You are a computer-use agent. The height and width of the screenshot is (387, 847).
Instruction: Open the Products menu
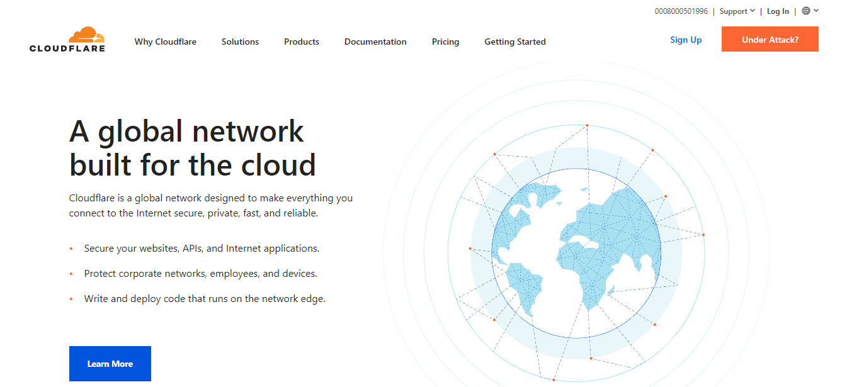[302, 42]
